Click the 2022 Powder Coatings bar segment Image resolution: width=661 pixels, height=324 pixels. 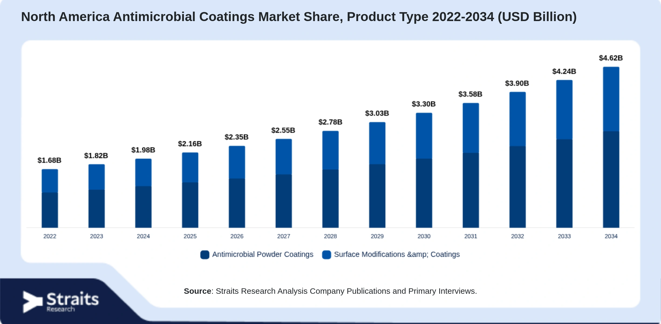point(50,210)
